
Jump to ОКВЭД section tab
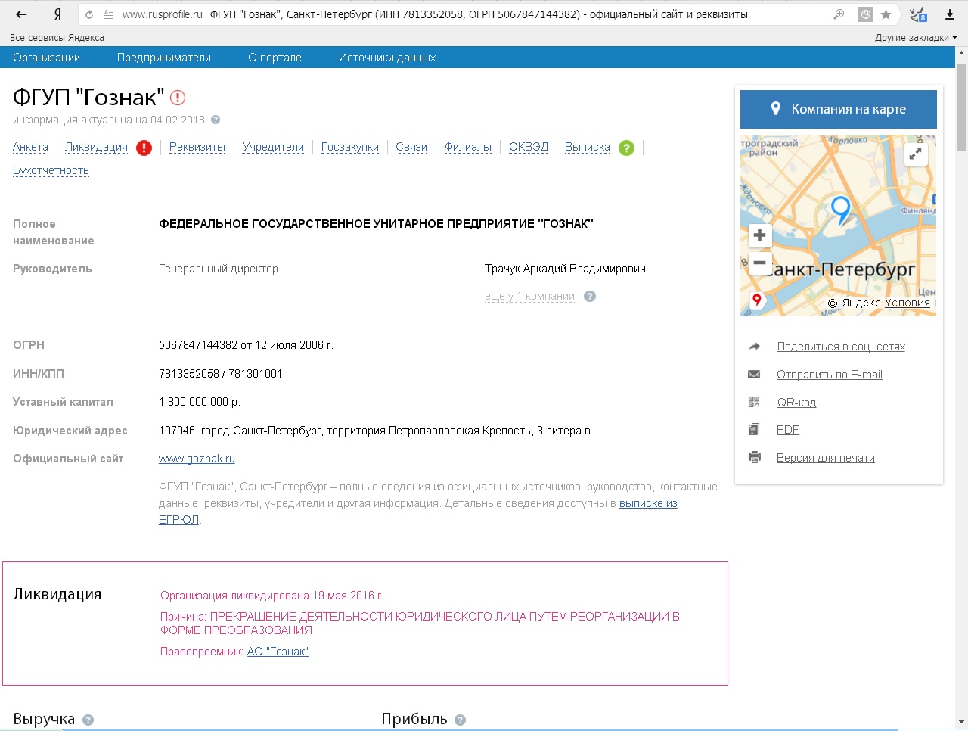point(529,148)
